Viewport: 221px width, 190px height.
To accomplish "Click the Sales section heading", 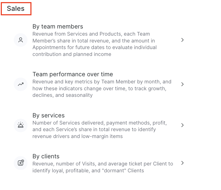I will [x=16, y=8].
